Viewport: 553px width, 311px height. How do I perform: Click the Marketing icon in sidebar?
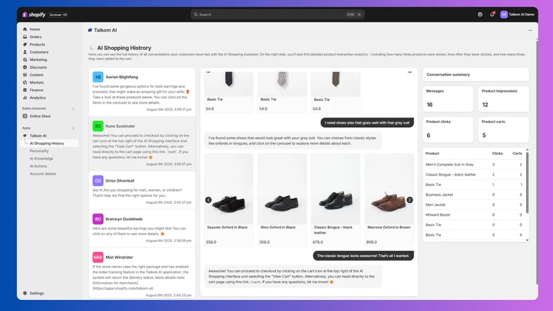click(25, 59)
